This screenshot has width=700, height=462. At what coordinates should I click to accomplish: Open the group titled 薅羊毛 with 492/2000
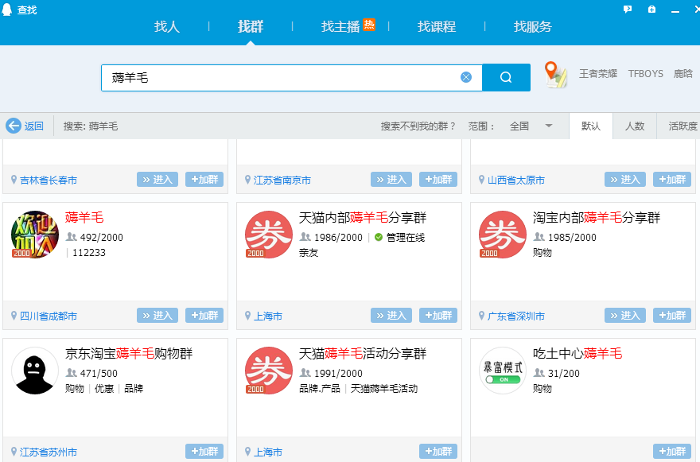(x=84, y=217)
